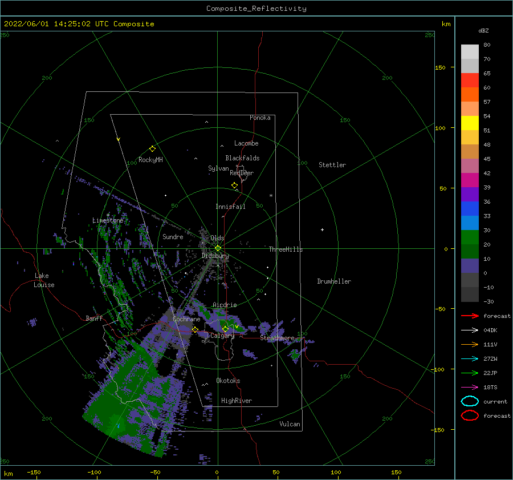513x480 pixels.
Task: Click the Ponoka town label
Action: tap(260, 118)
